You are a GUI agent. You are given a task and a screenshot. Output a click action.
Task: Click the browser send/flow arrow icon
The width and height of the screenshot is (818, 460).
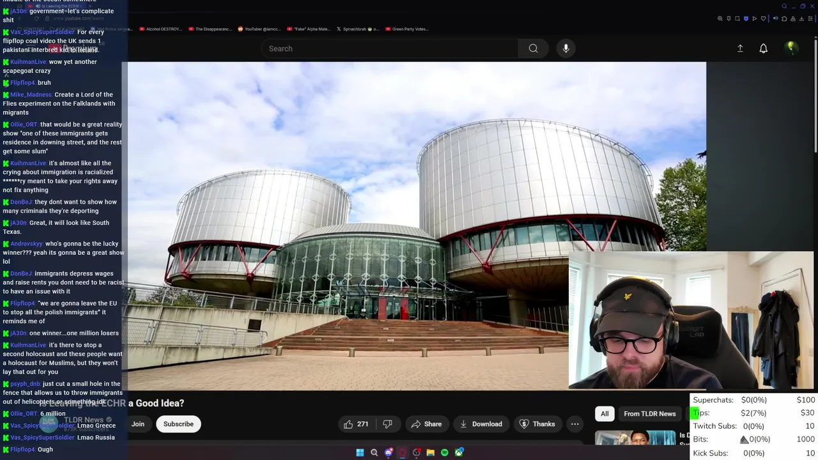(754, 19)
